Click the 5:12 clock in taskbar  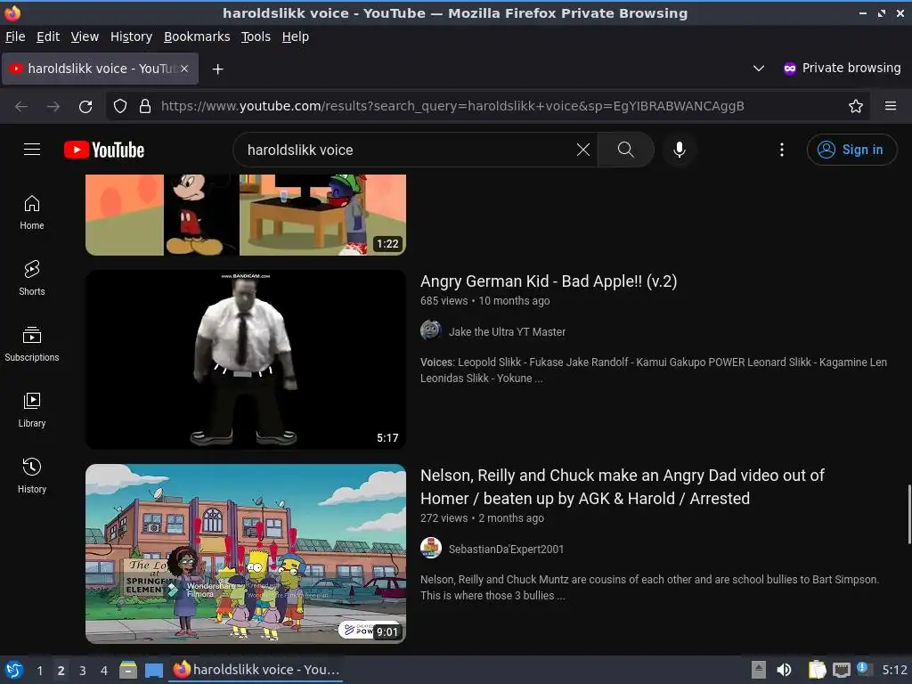[x=894, y=670]
